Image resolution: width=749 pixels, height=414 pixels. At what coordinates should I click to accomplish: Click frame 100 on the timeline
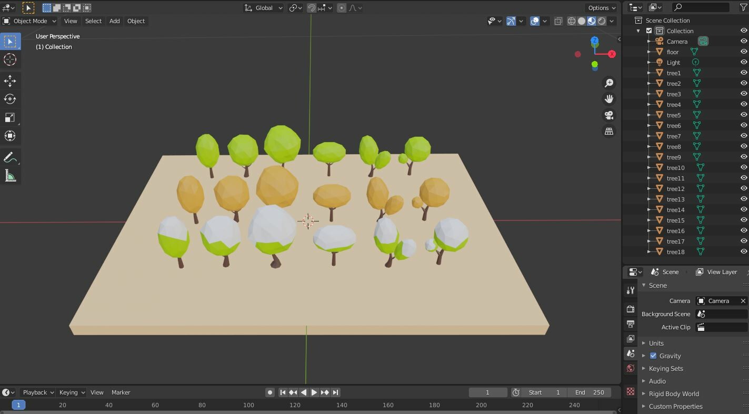[248, 405]
